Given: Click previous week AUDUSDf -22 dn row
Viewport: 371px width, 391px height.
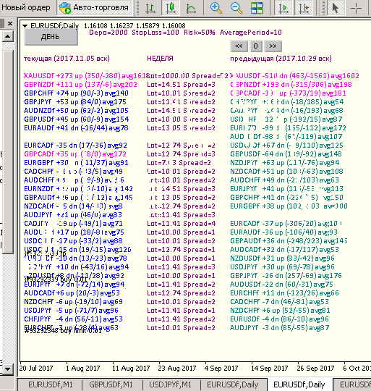Looking at the screenshot, I should (x=281, y=285).
